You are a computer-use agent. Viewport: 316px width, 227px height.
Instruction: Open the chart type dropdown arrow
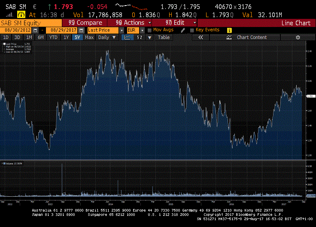click(x=149, y=38)
